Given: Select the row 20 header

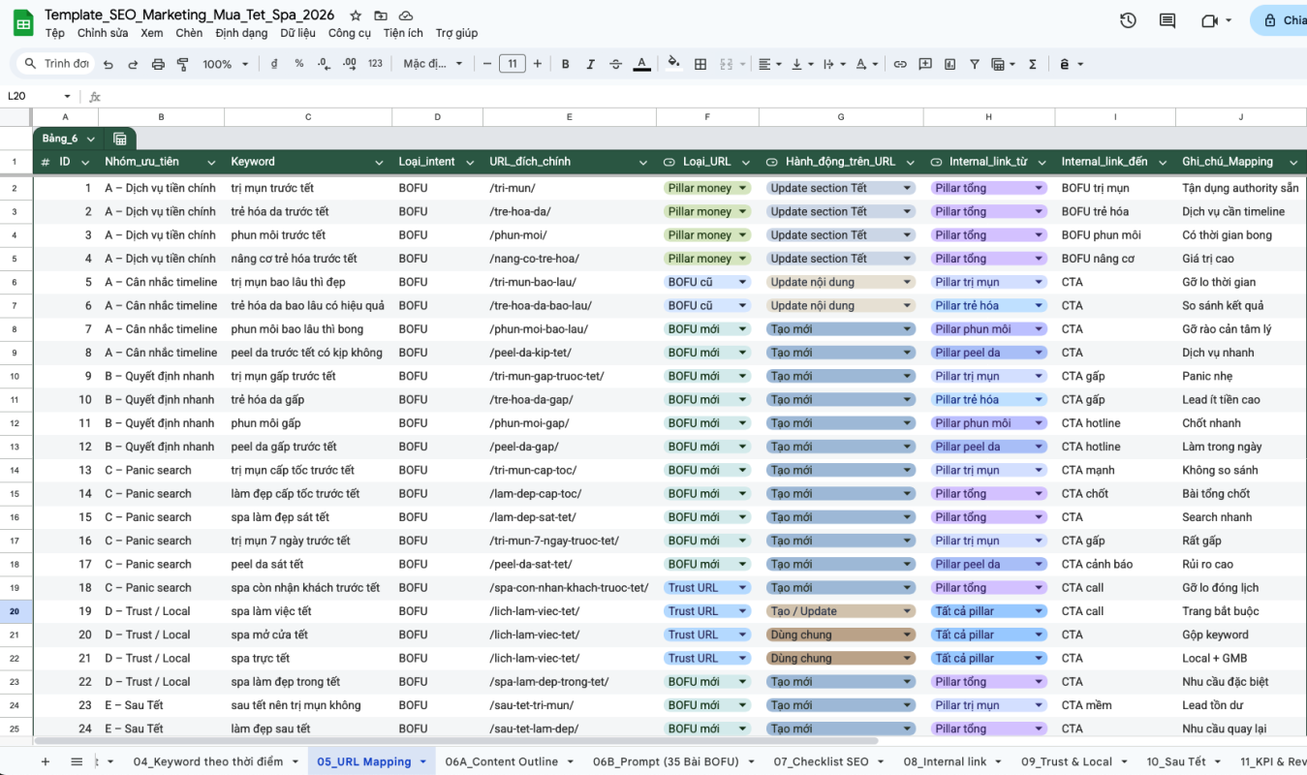Looking at the screenshot, I should (x=16, y=611).
